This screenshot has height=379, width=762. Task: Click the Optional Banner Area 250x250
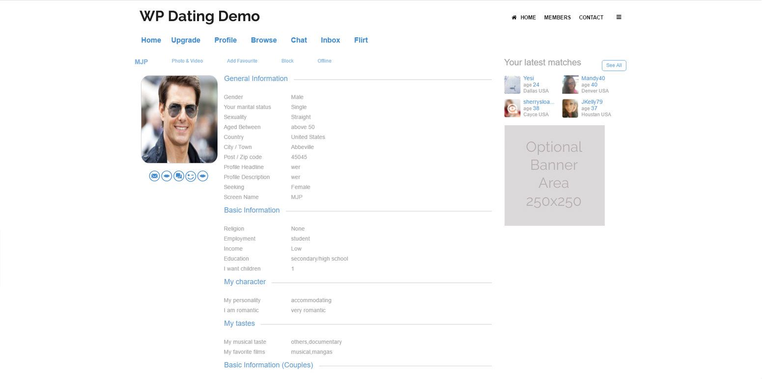(555, 175)
